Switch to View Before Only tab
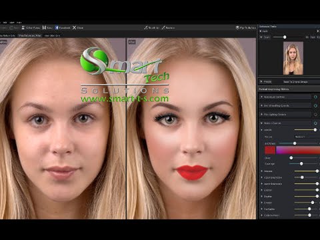 (8, 35)
